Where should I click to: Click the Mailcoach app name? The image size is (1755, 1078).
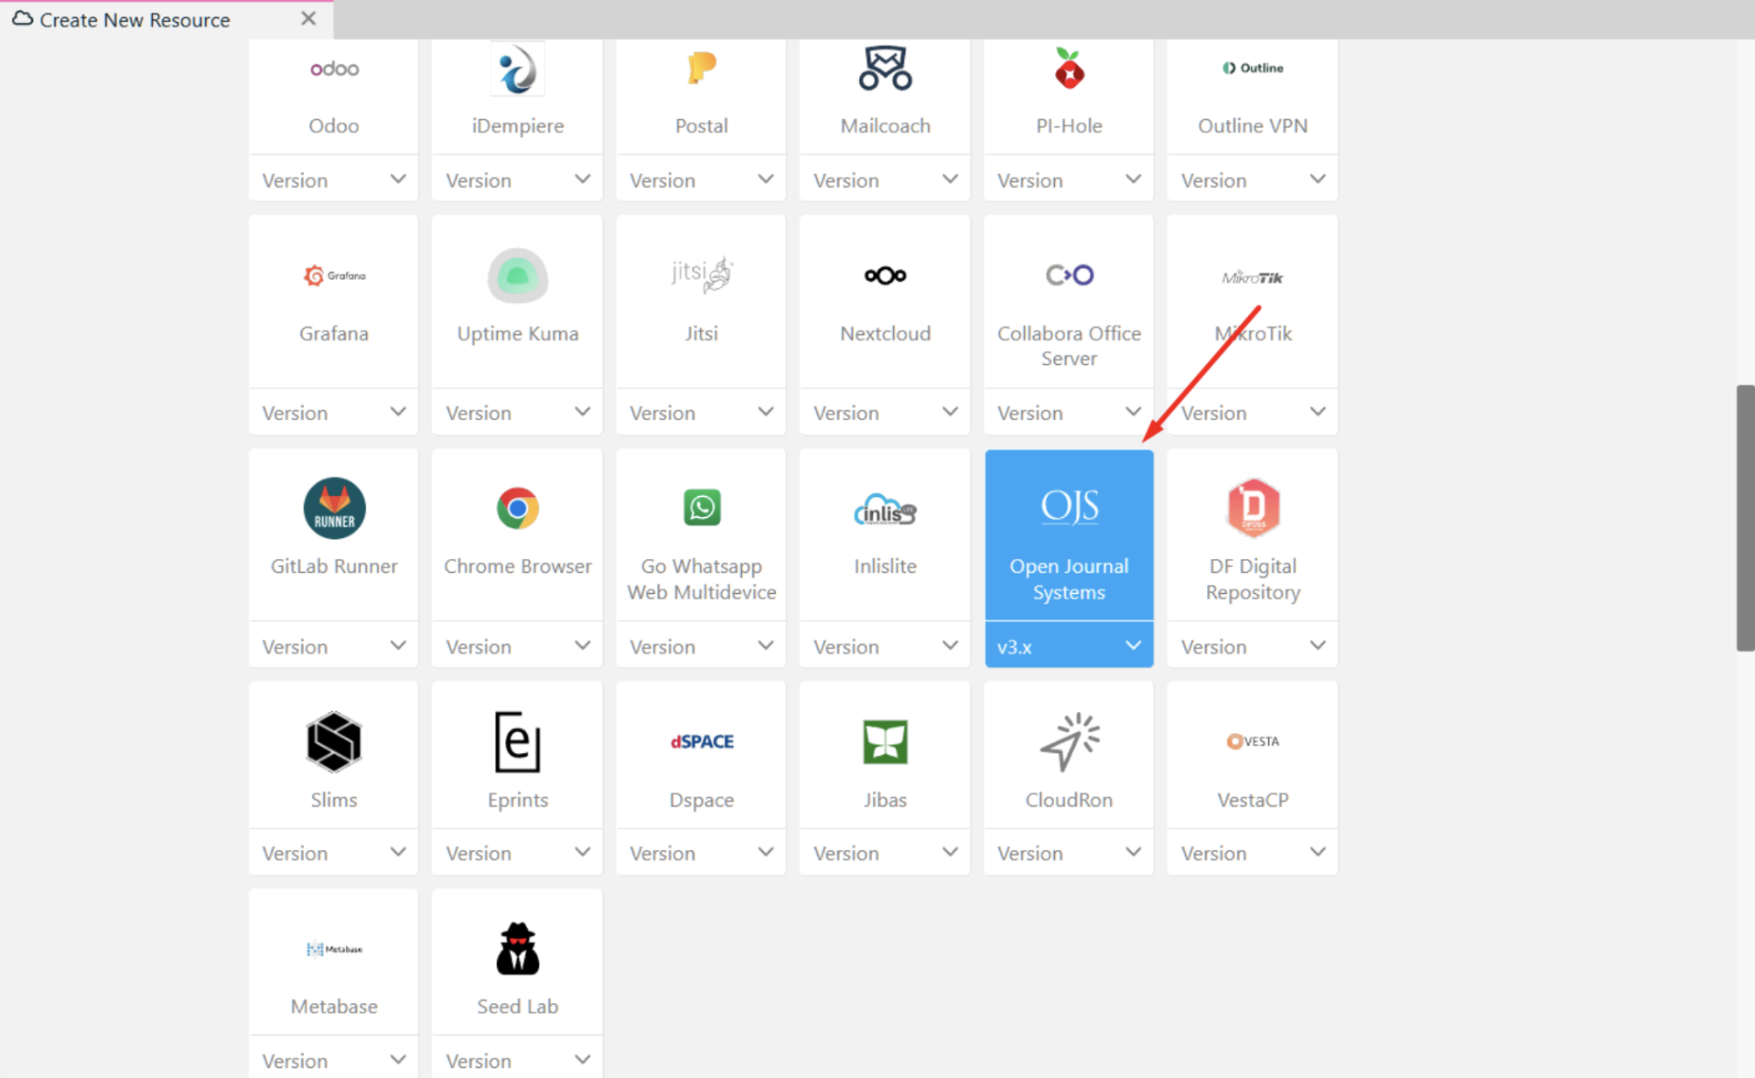pyautogui.click(x=885, y=125)
